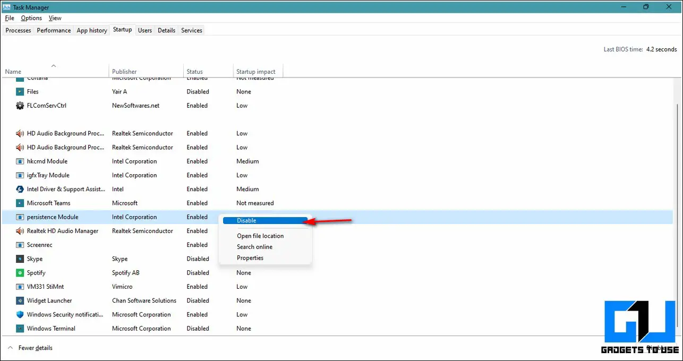Screen dimensions: 683x361
Task: Click the FLComServCtrl gear icon
Action: (20, 106)
